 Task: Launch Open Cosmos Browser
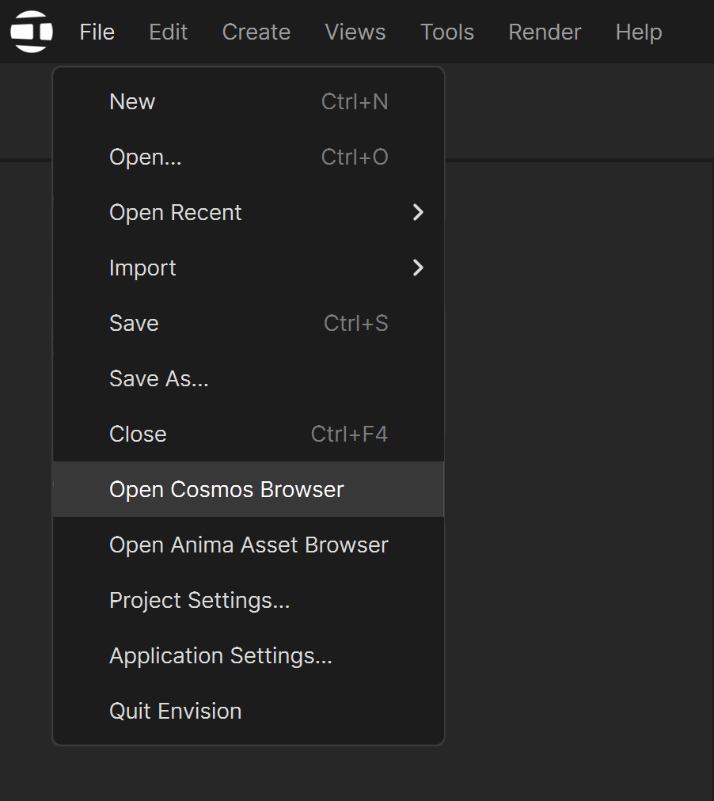(x=249, y=489)
